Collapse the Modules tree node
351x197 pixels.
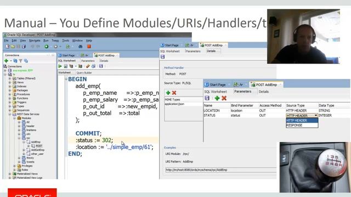point(15,118)
